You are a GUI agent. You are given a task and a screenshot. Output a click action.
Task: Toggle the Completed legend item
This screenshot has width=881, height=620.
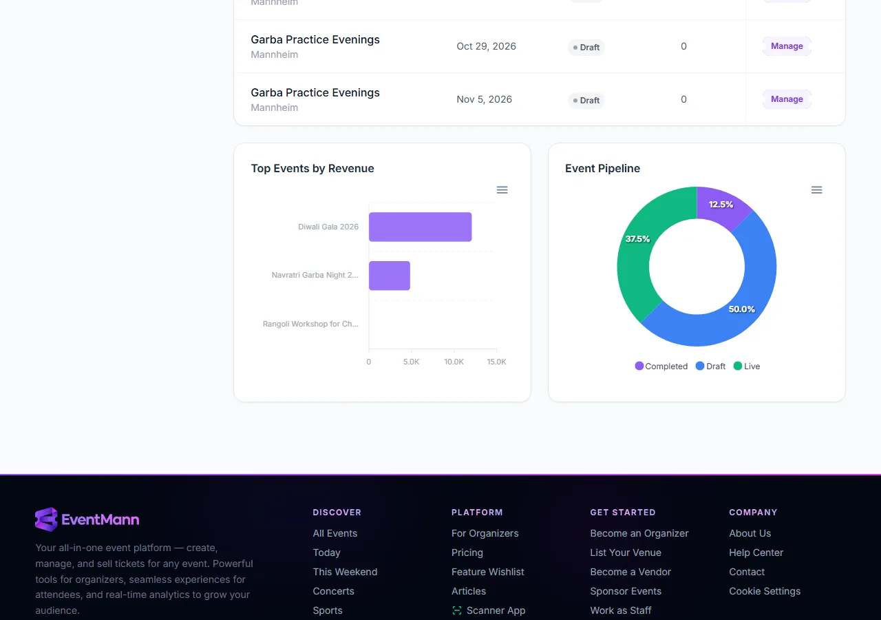tap(661, 366)
